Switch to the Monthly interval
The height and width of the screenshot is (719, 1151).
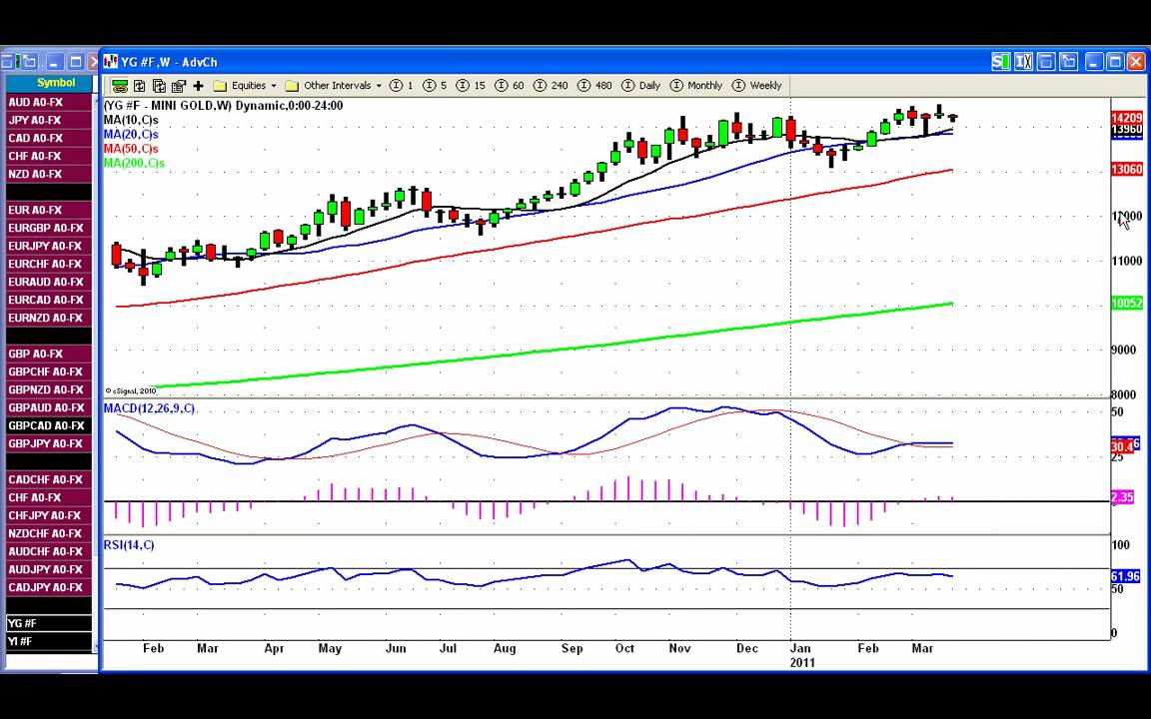click(x=695, y=86)
